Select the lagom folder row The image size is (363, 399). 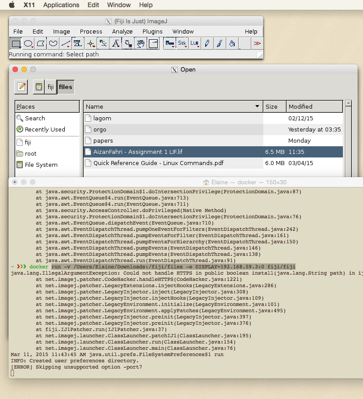(213, 119)
